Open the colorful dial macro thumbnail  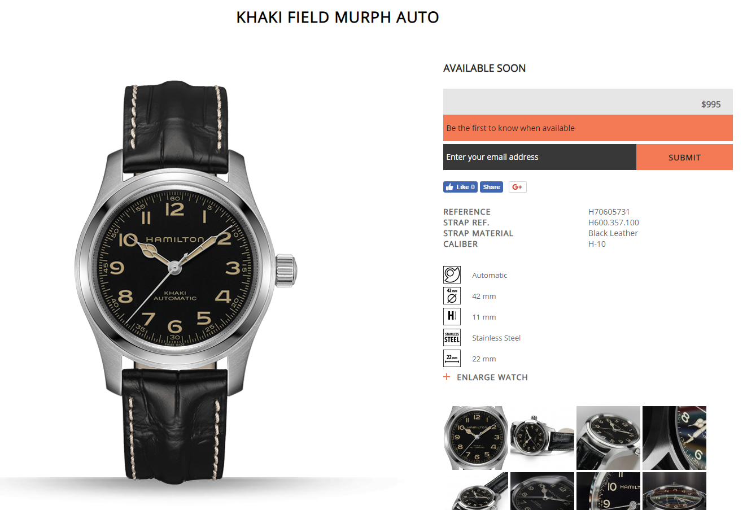[x=674, y=438]
